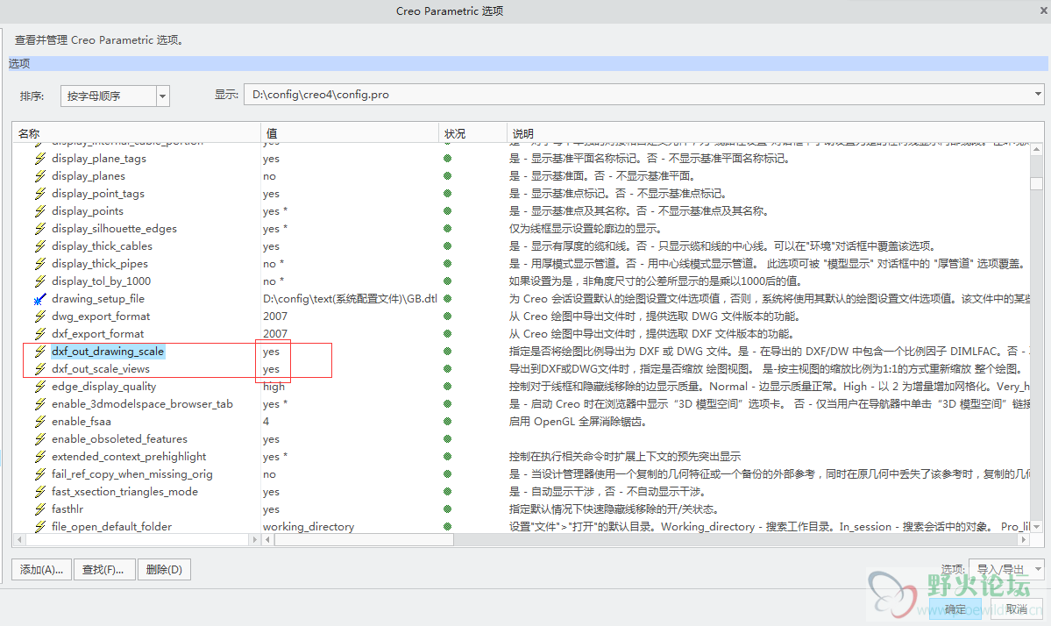Click lightning icon beside enable_fsaa

40,422
